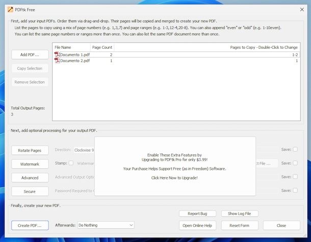The image size is (311, 242).
Task: Click the Rotate Pages button
Action: click(30, 150)
